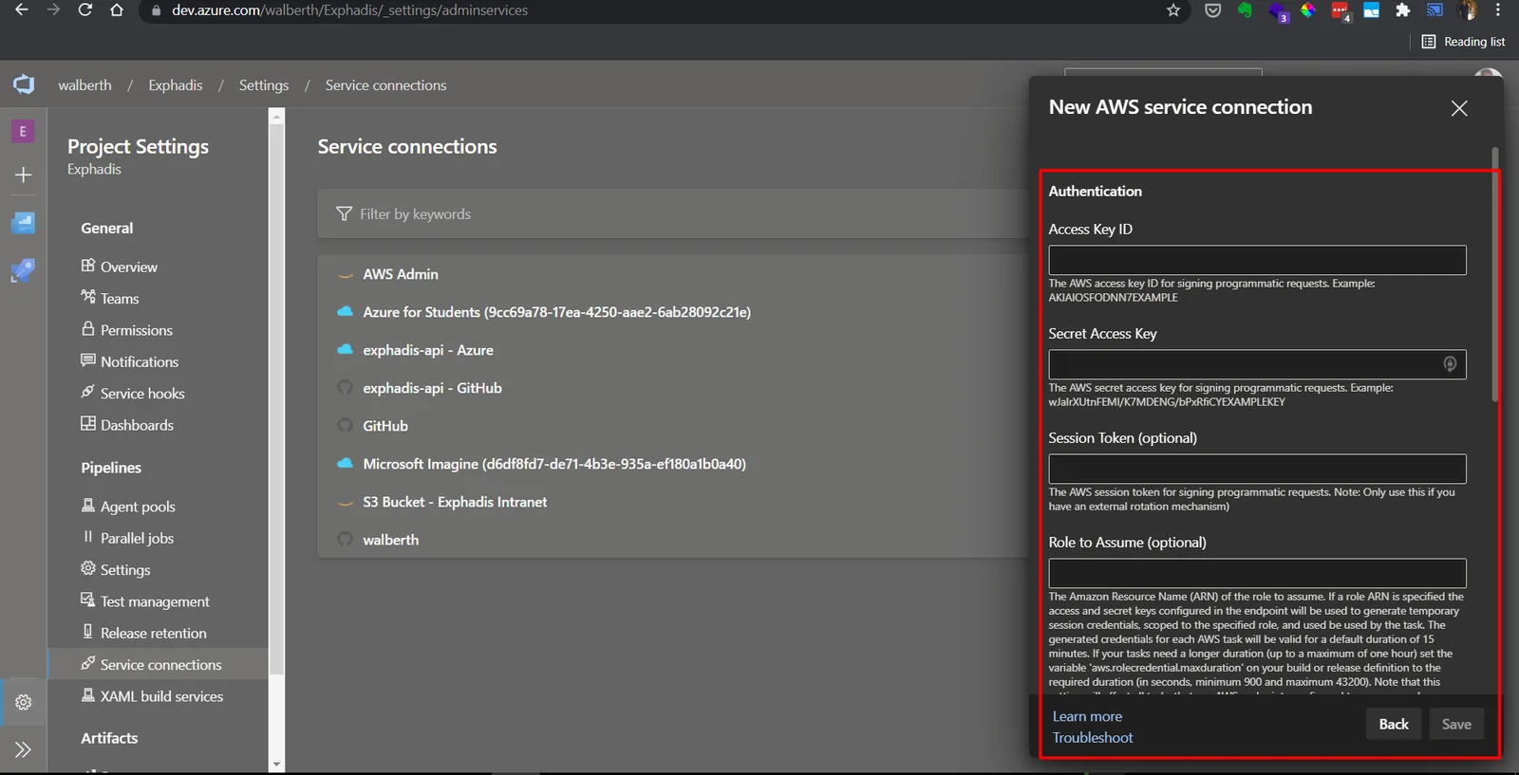Select exphadis-api - Azure connection

(x=428, y=350)
